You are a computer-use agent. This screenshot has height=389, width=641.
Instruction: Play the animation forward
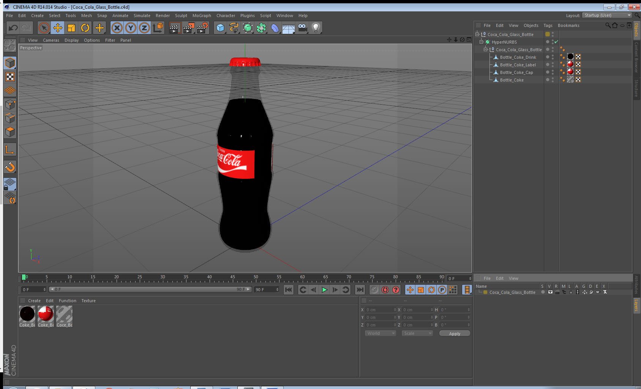(x=324, y=290)
